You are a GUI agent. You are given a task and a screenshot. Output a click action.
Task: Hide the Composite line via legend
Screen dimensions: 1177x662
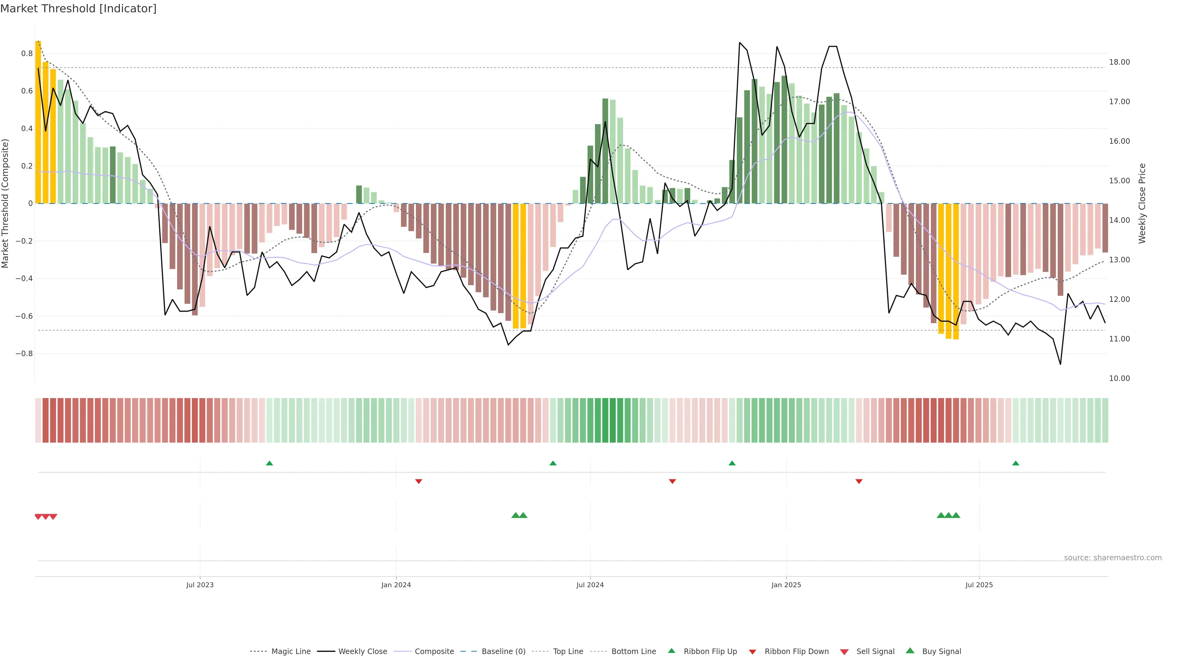[x=434, y=651]
